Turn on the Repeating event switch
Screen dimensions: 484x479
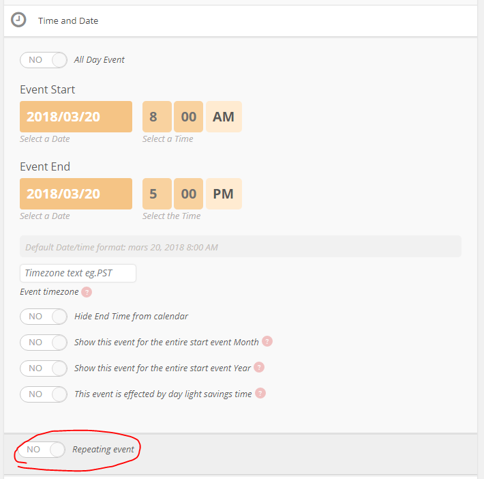pyautogui.click(x=42, y=450)
